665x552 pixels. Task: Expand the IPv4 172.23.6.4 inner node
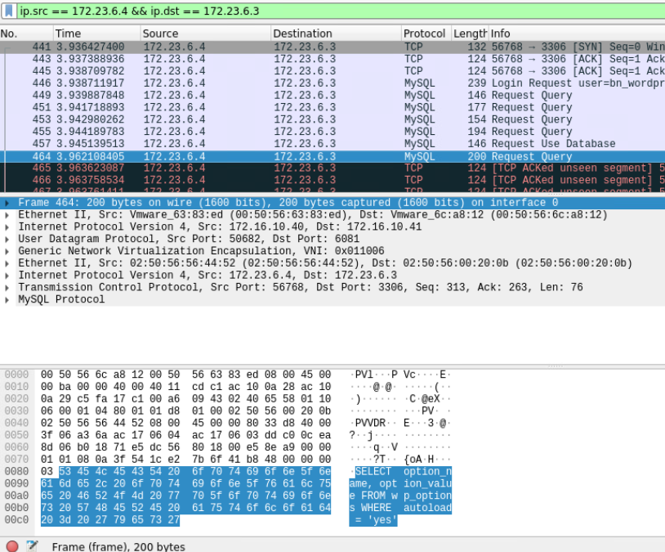(7, 276)
